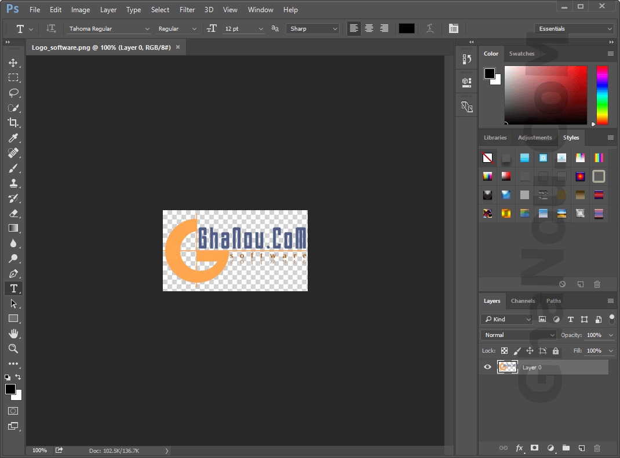The width and height of the screenshot is (620, 458).
Task: Select the Move tool
Action: [13, 63]
